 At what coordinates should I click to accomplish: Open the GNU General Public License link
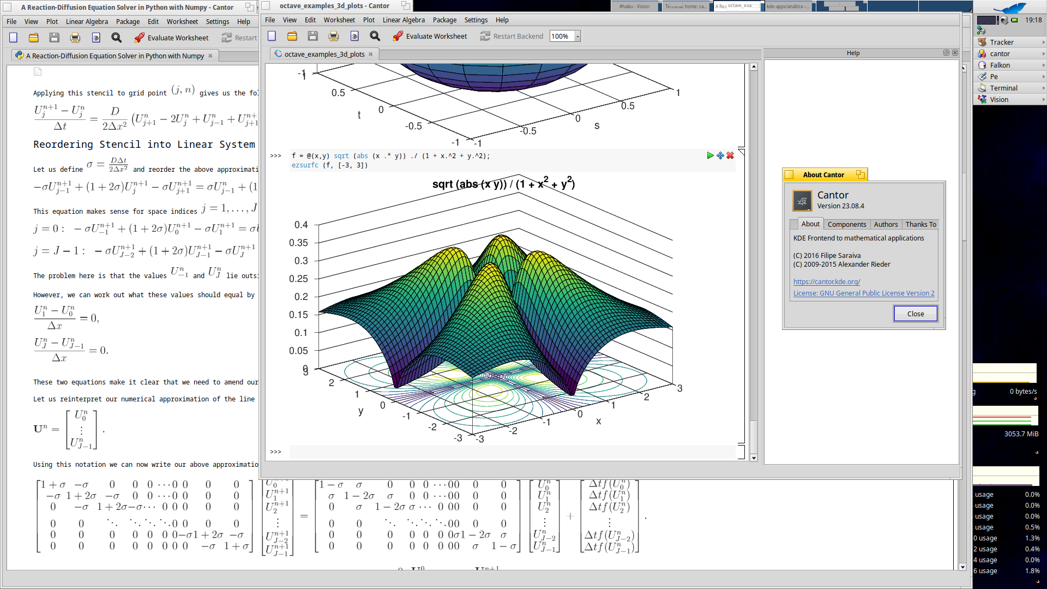click(x=864, y=293)
